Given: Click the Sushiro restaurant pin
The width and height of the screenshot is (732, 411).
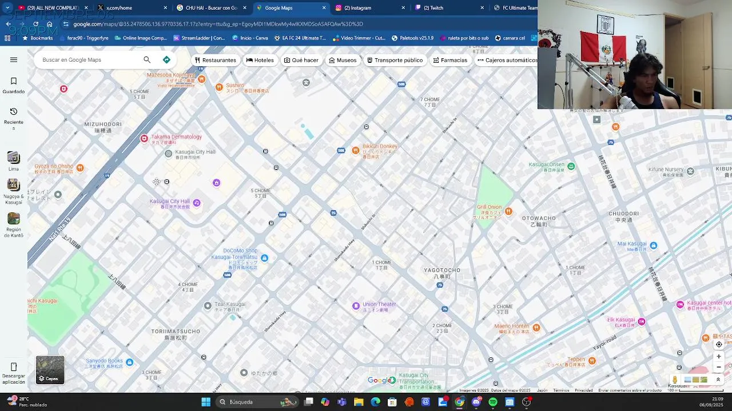Looking at the screenshot, I should pos(219,87).
